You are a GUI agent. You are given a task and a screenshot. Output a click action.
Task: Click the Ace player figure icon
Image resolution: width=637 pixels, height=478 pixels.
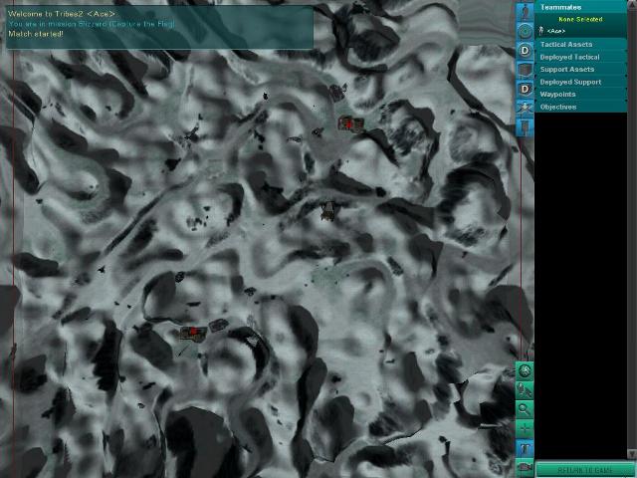pyautogui.click(x=541, y=31)
